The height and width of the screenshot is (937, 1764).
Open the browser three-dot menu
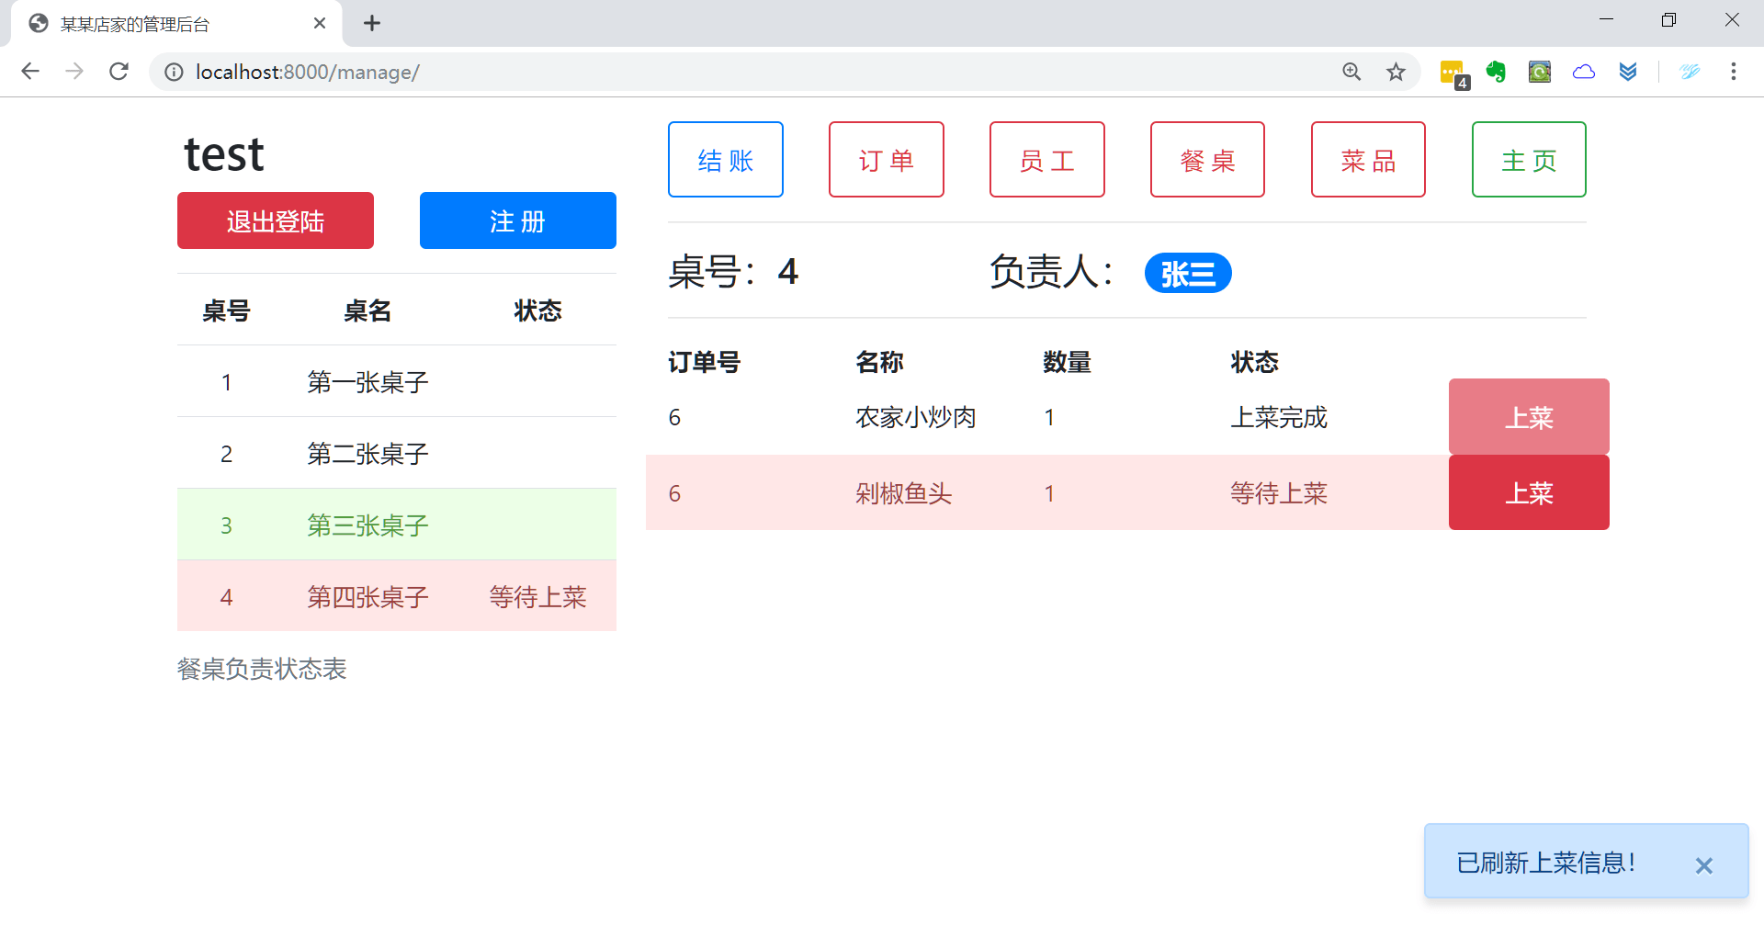[x=1735, y=72]
